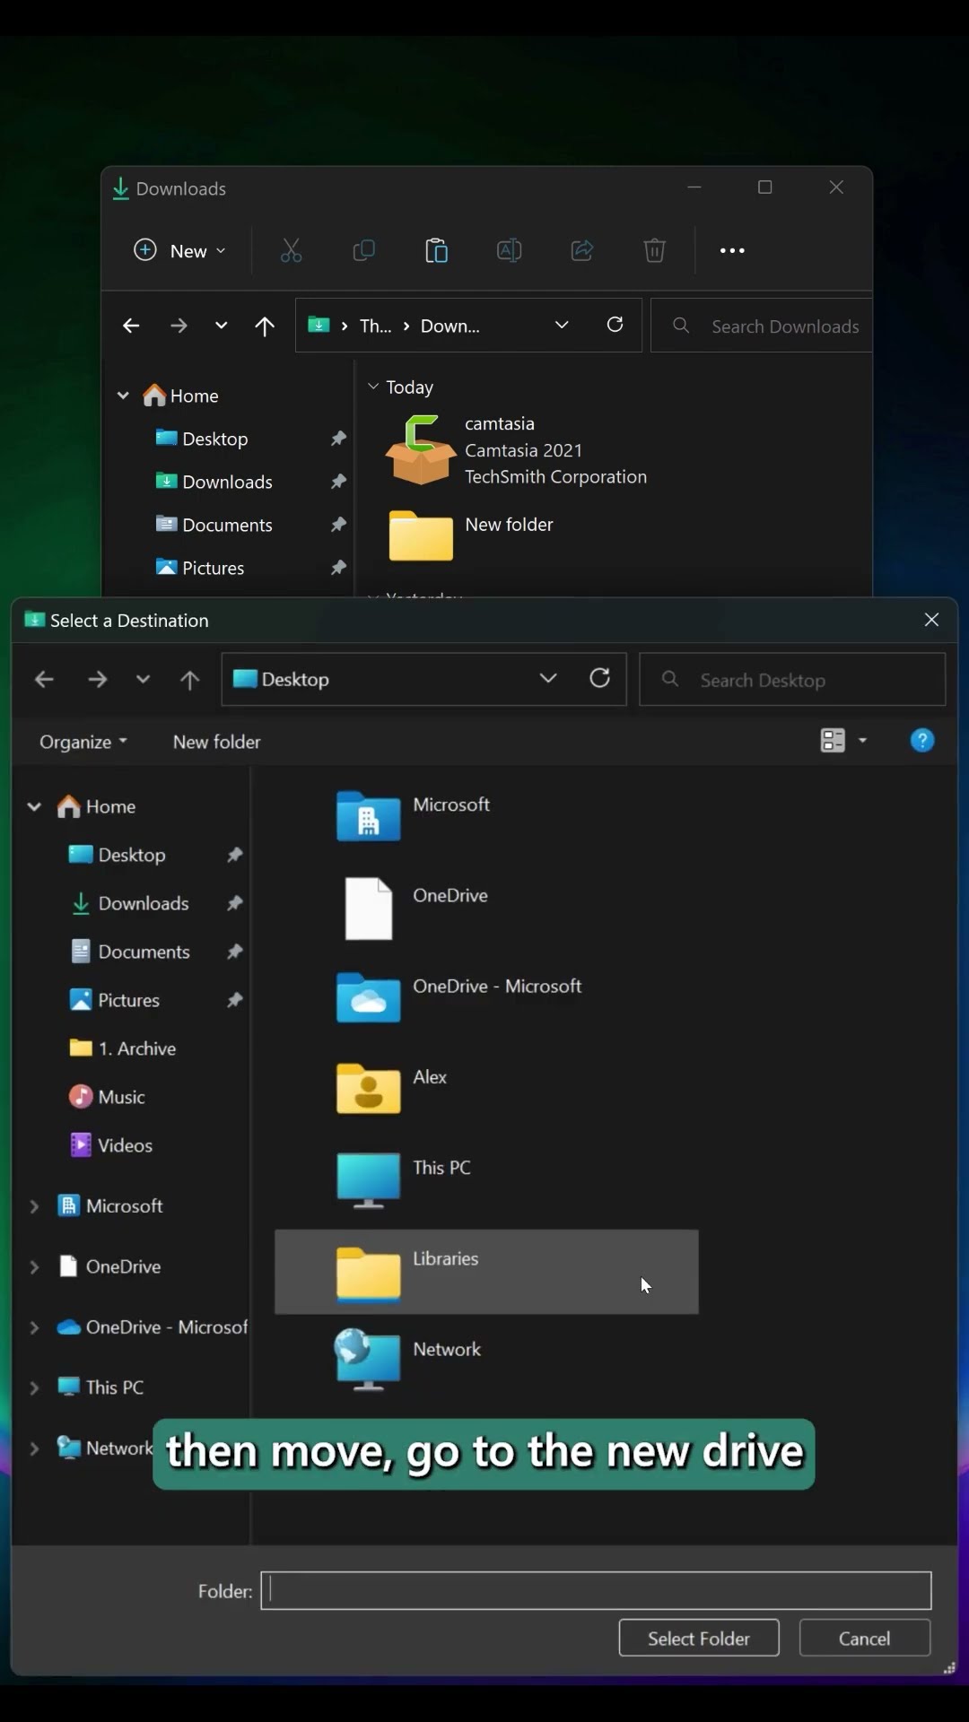Go back in the Downloads window

click(131, 326)
